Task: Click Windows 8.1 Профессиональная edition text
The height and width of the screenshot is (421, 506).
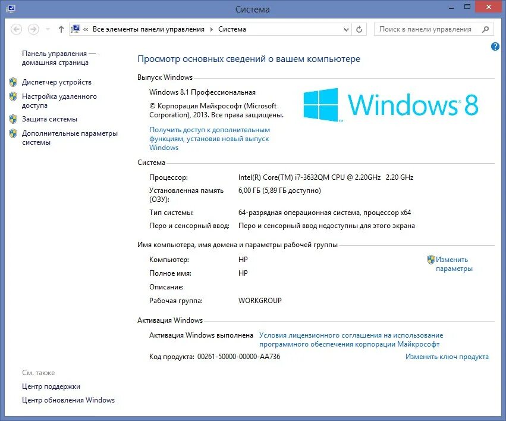Action: click(202, 92)
